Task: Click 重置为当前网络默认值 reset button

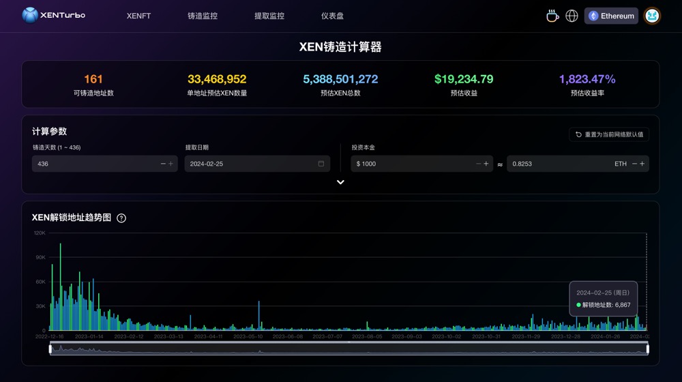Action: 609,134
